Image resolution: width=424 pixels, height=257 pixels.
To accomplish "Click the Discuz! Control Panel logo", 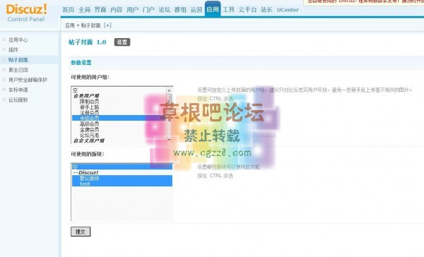I will pos(26,13).
